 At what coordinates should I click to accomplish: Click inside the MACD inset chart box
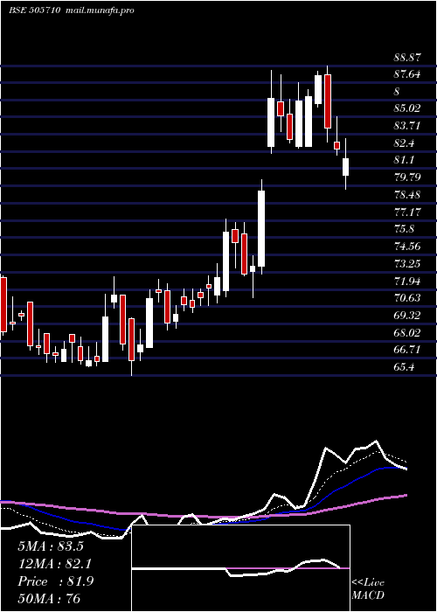coord(240,568)
